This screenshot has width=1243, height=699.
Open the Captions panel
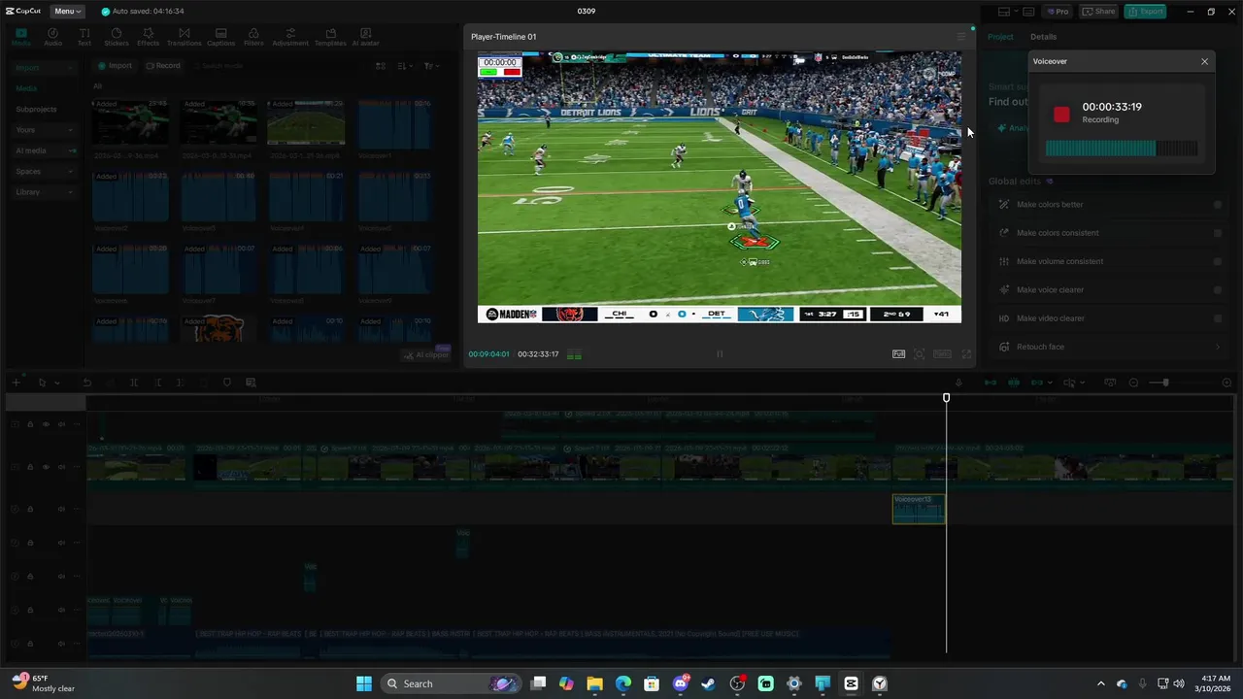(220, 37)
